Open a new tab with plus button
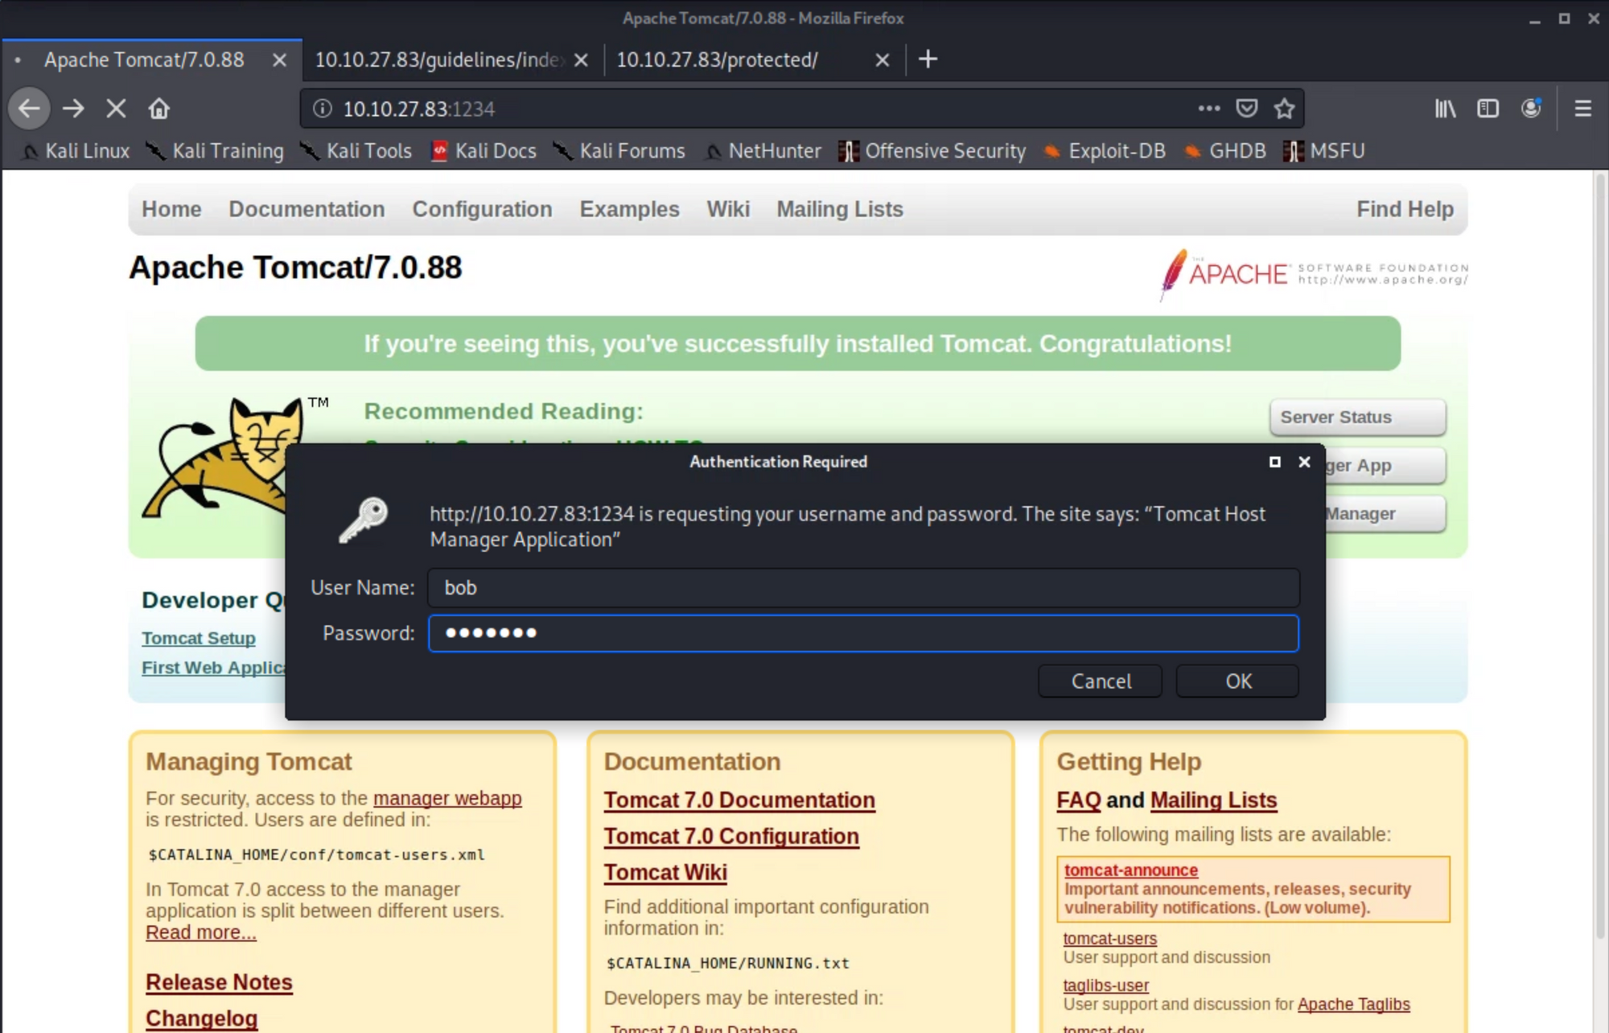Screen dimensions: 1609x1033 click(x=928, y=60)
